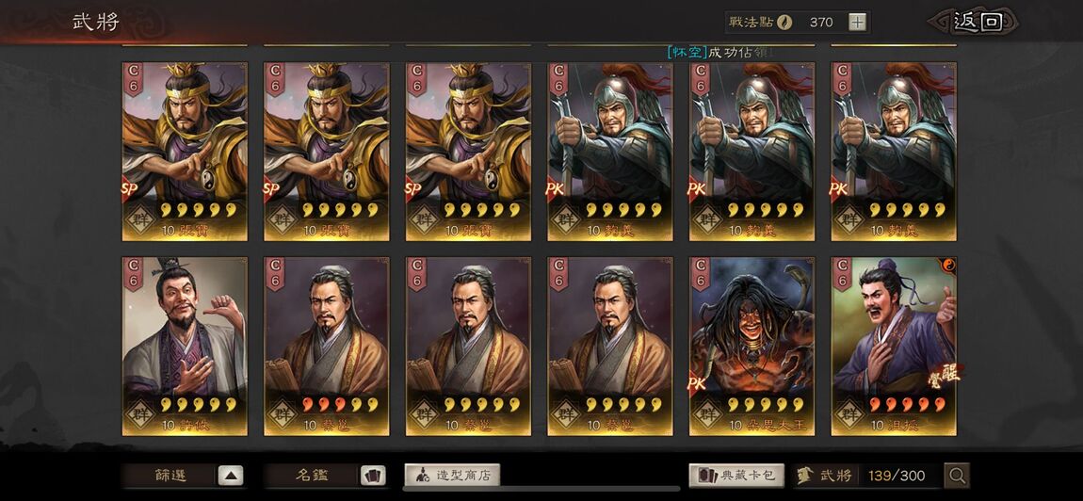The image size is (1083, 501).
Task: Tap the 戰法點 brush coin icon
Action: (784, 22)
